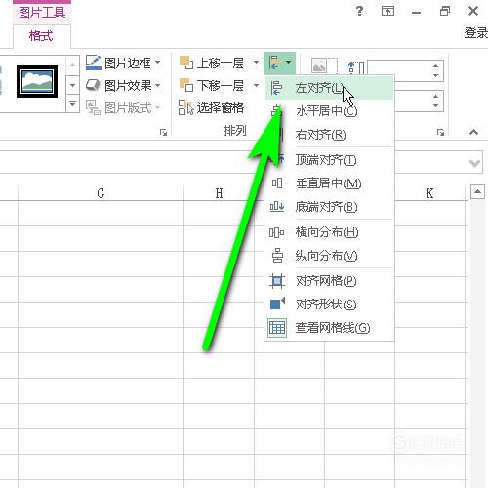Click the Crop picture icon
The image size is (488, 488).
(x=324, y=66)
